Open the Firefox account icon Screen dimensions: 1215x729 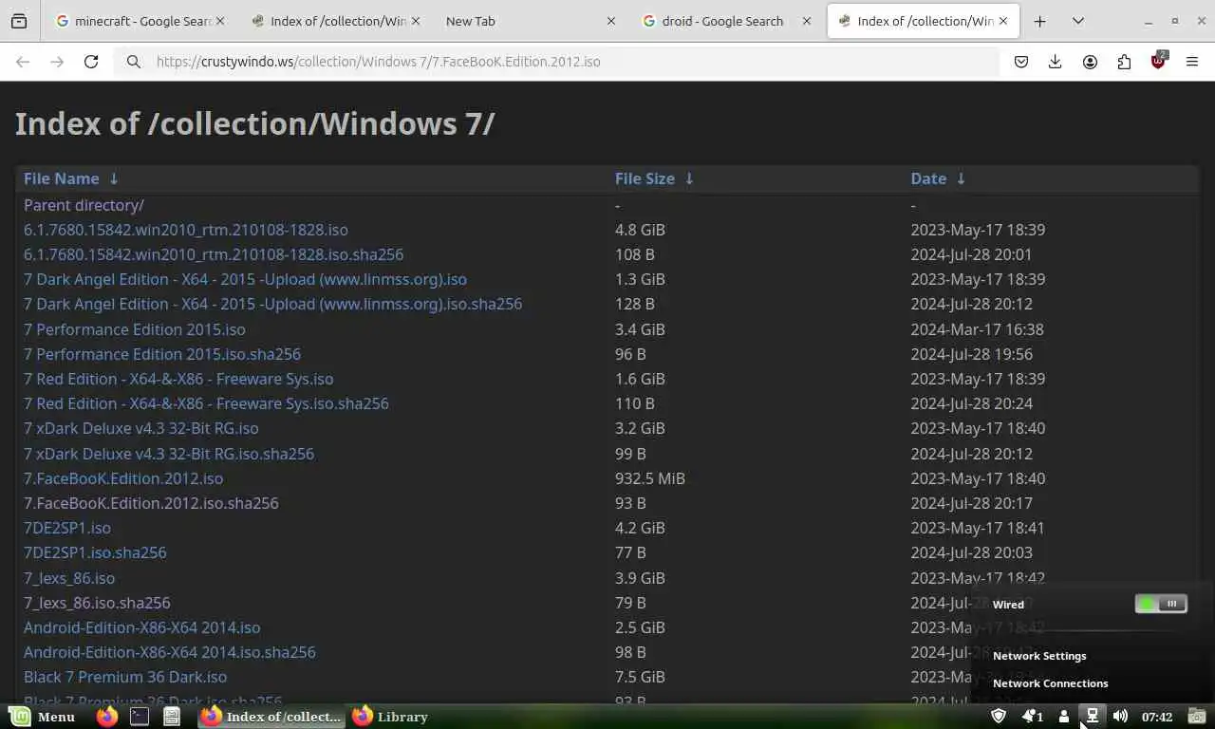pos(1090,62)
